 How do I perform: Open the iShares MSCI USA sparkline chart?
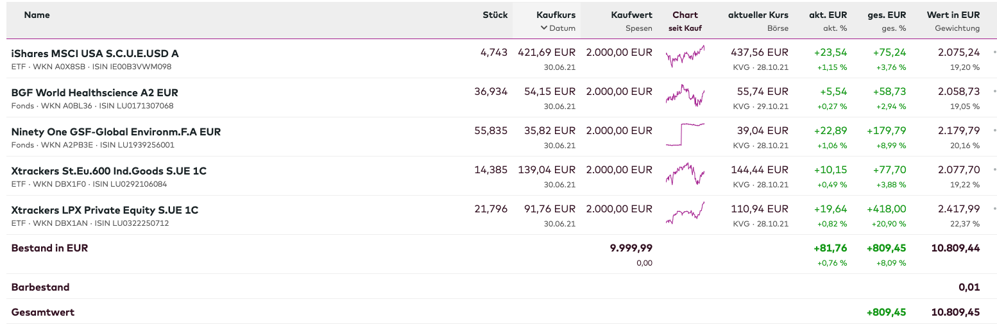685,56
